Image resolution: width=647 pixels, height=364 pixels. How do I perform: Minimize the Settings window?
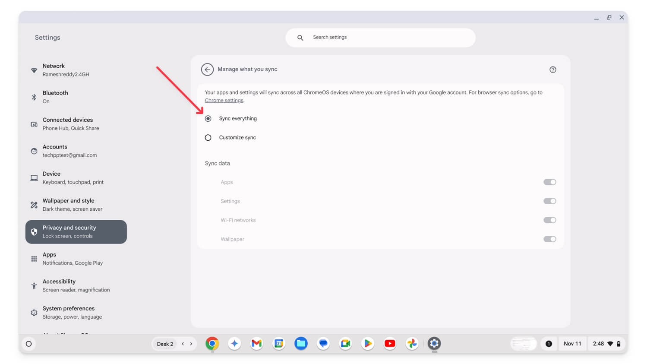pyautogui.click(x=596, y=18)
